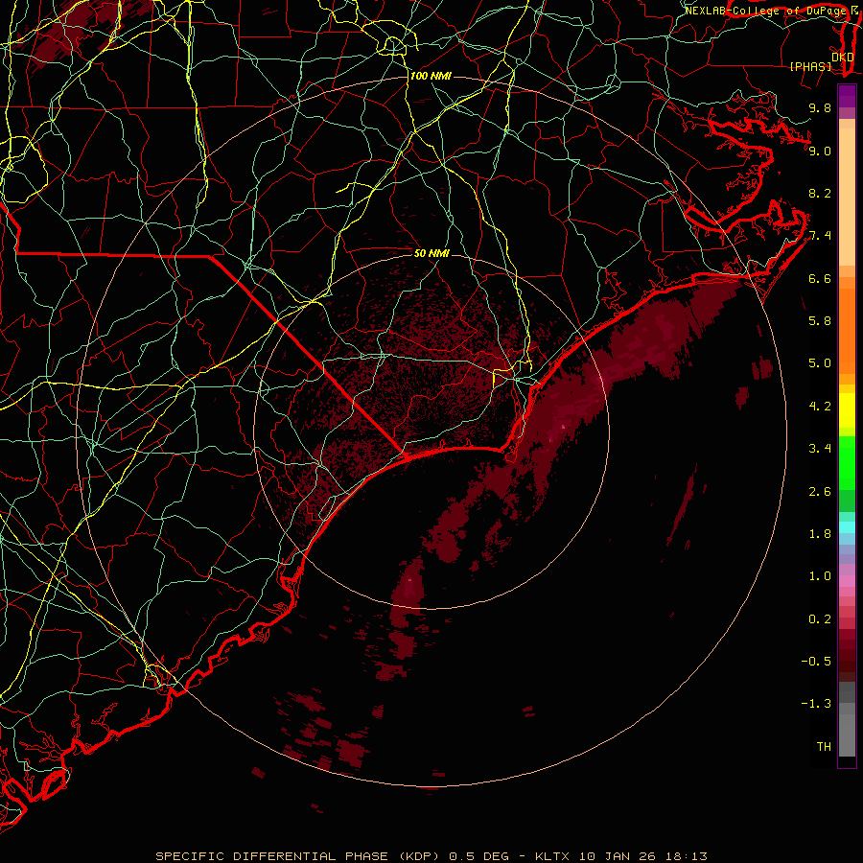Viewport: 863px width, 863px height.
Task: Click the "0.5 DEG" elevation angle text
Action: click(x=478, y=856)
